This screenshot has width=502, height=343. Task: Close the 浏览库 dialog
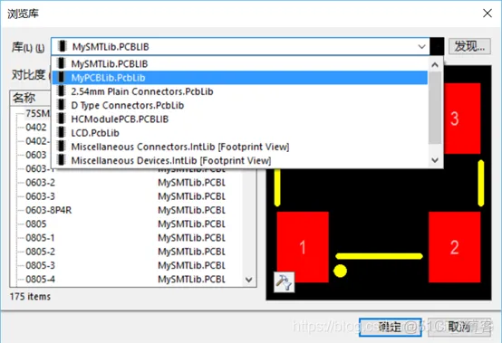click(x=488, y=14)
